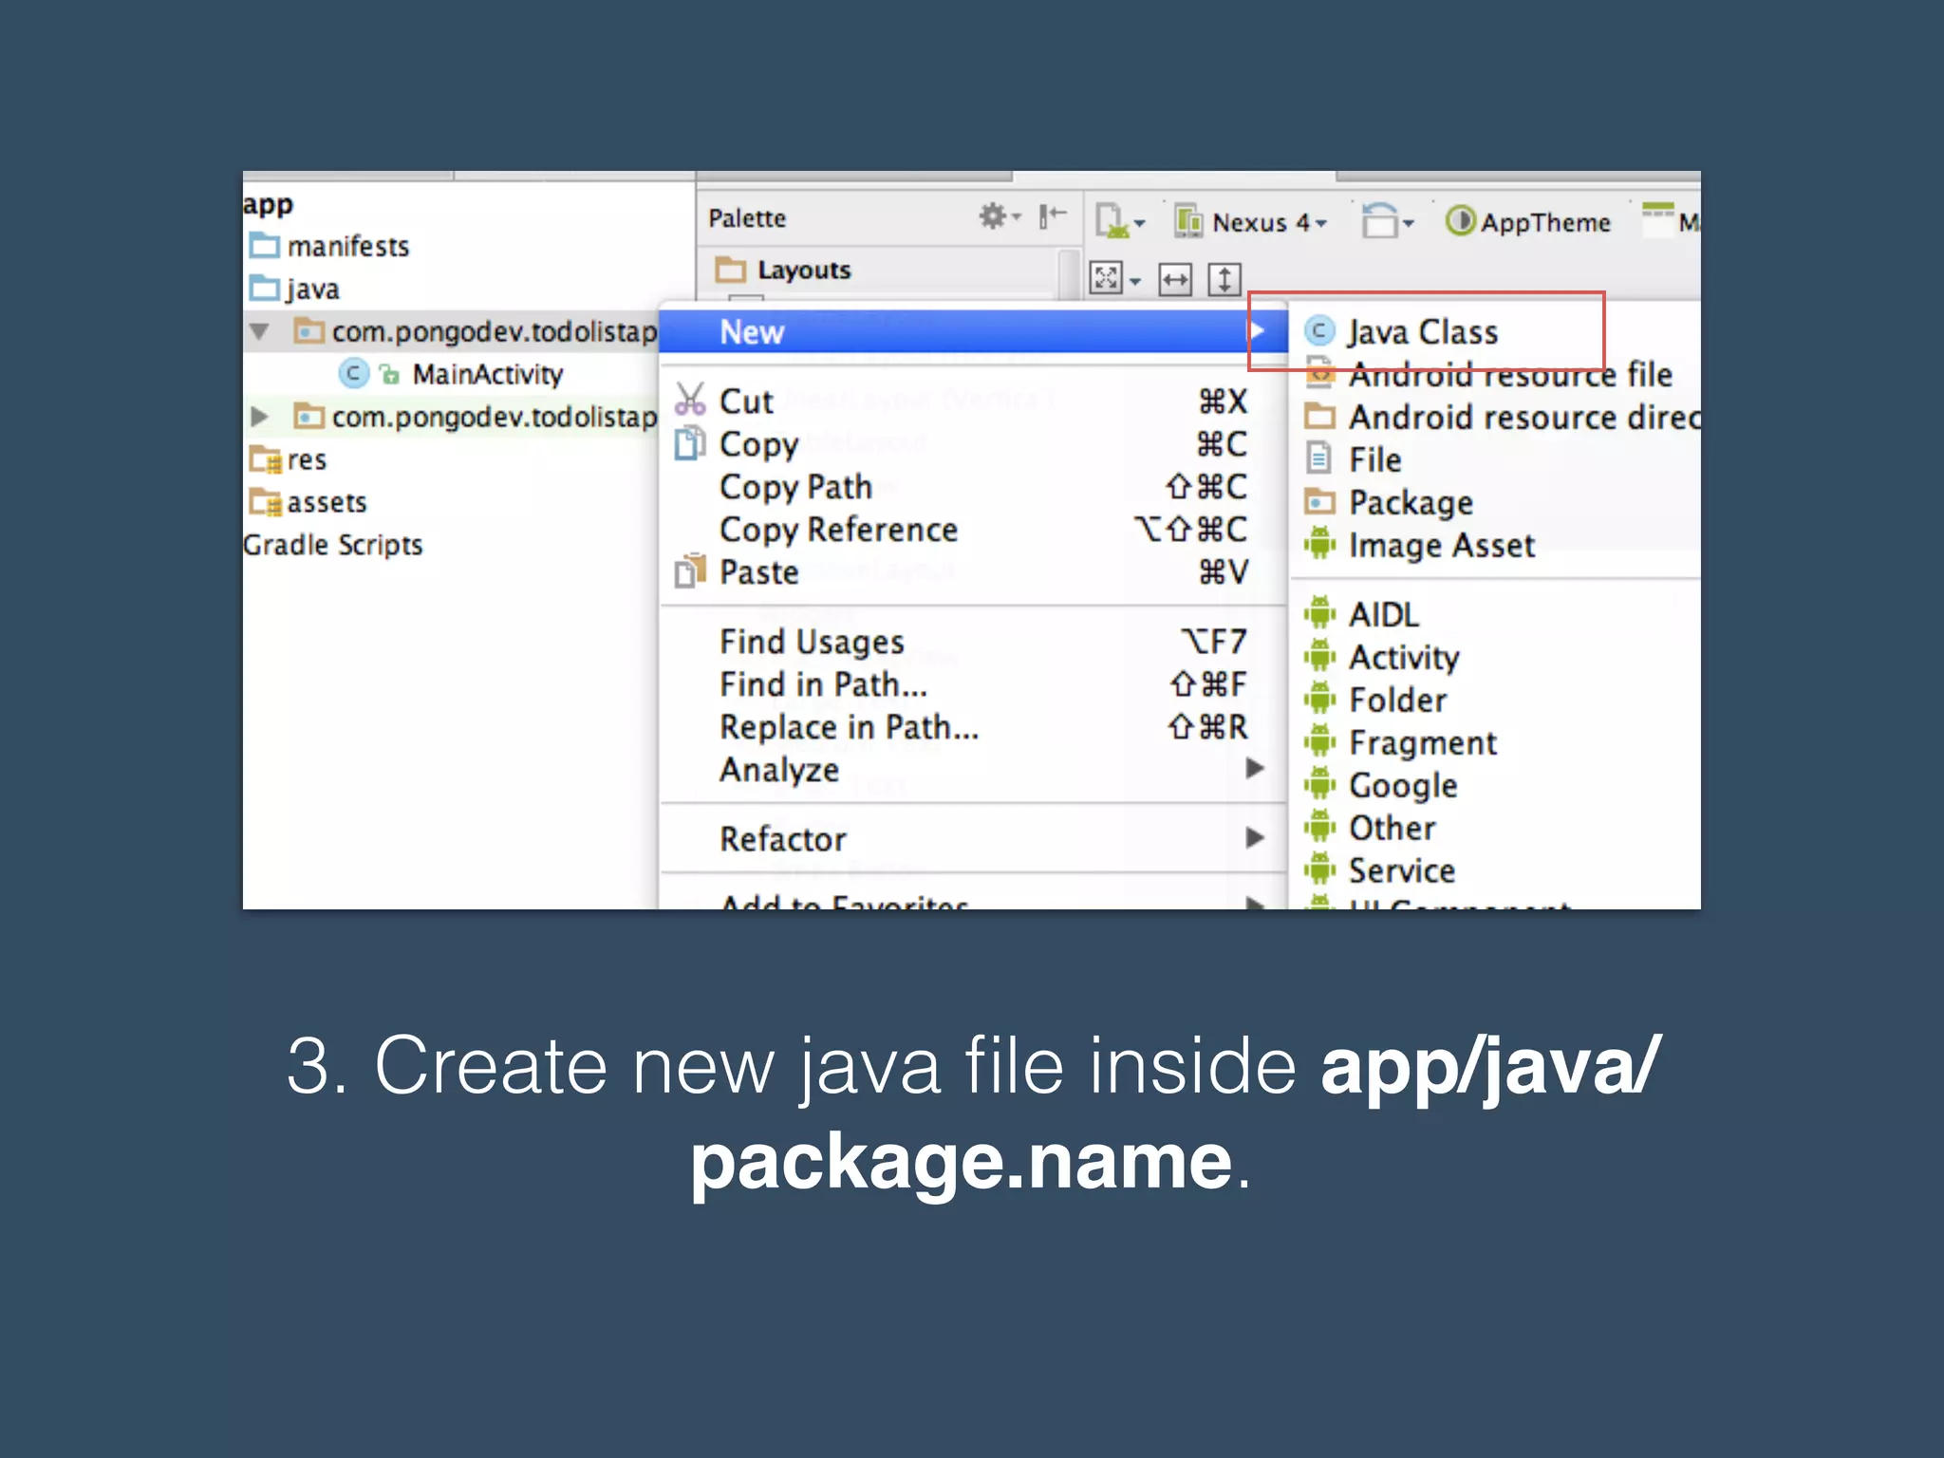This screenshot has height=1458, width=1944.
Task: Open AIDL submenu entry
Action: [x=1495, y=614]
